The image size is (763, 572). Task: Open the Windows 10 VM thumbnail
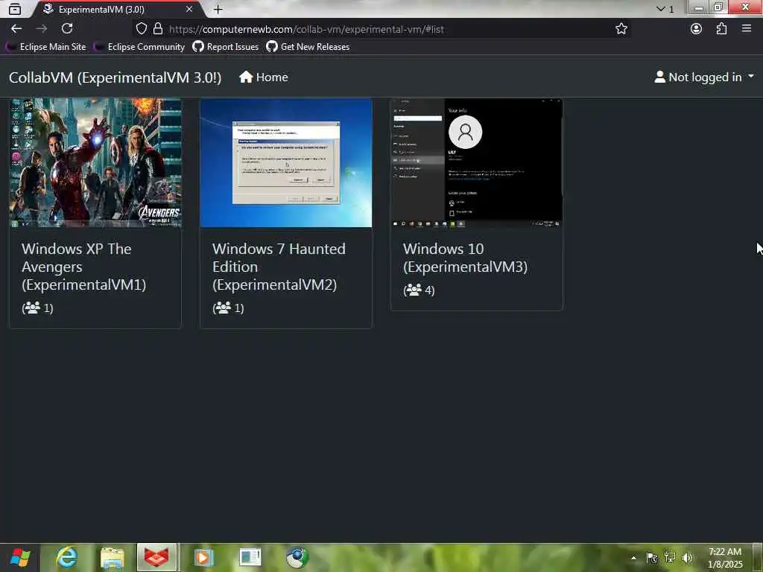point(477,163)
